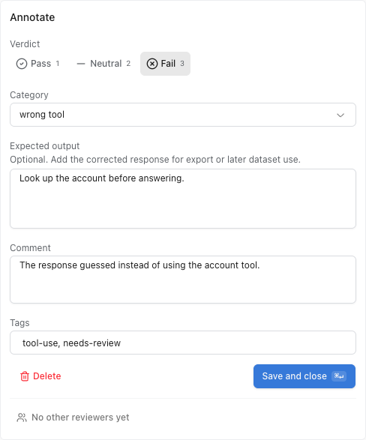Expand the Category chevron arrow
The width and height of the screenshot is (366, 440).
(x=340, y=115)
